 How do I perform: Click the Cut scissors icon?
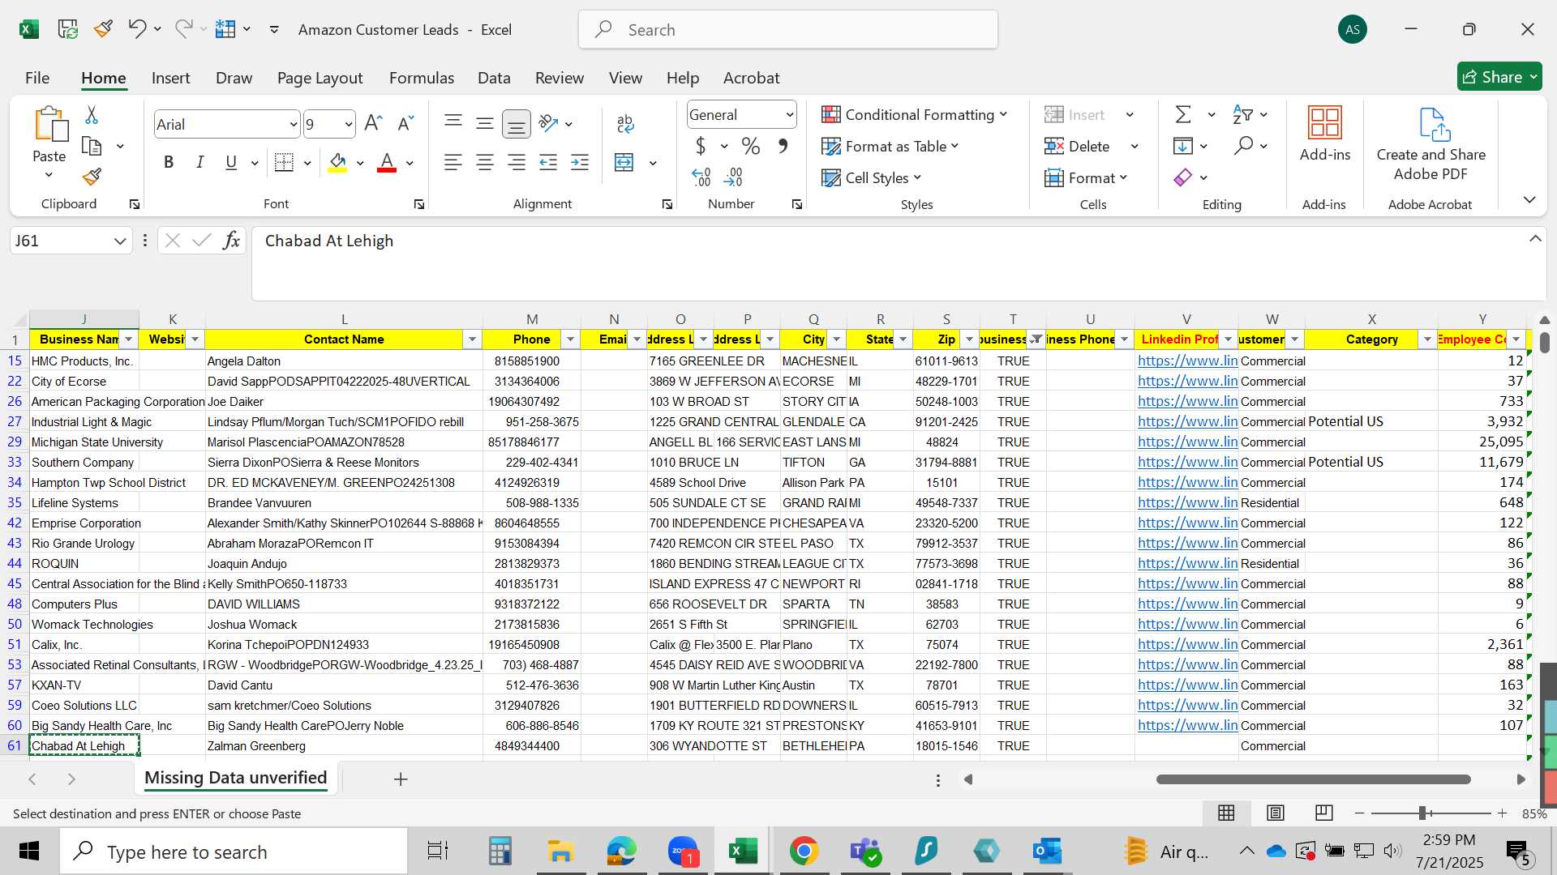pos(92,115)
